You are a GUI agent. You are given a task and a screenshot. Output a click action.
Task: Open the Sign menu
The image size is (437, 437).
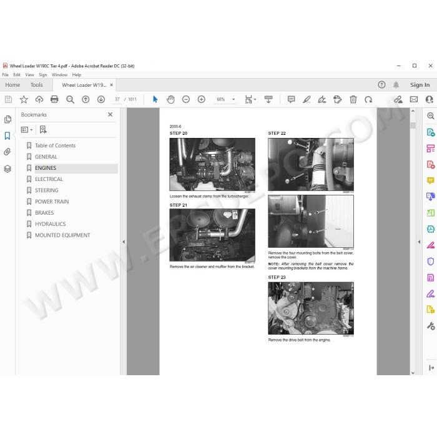click(43, 75)
